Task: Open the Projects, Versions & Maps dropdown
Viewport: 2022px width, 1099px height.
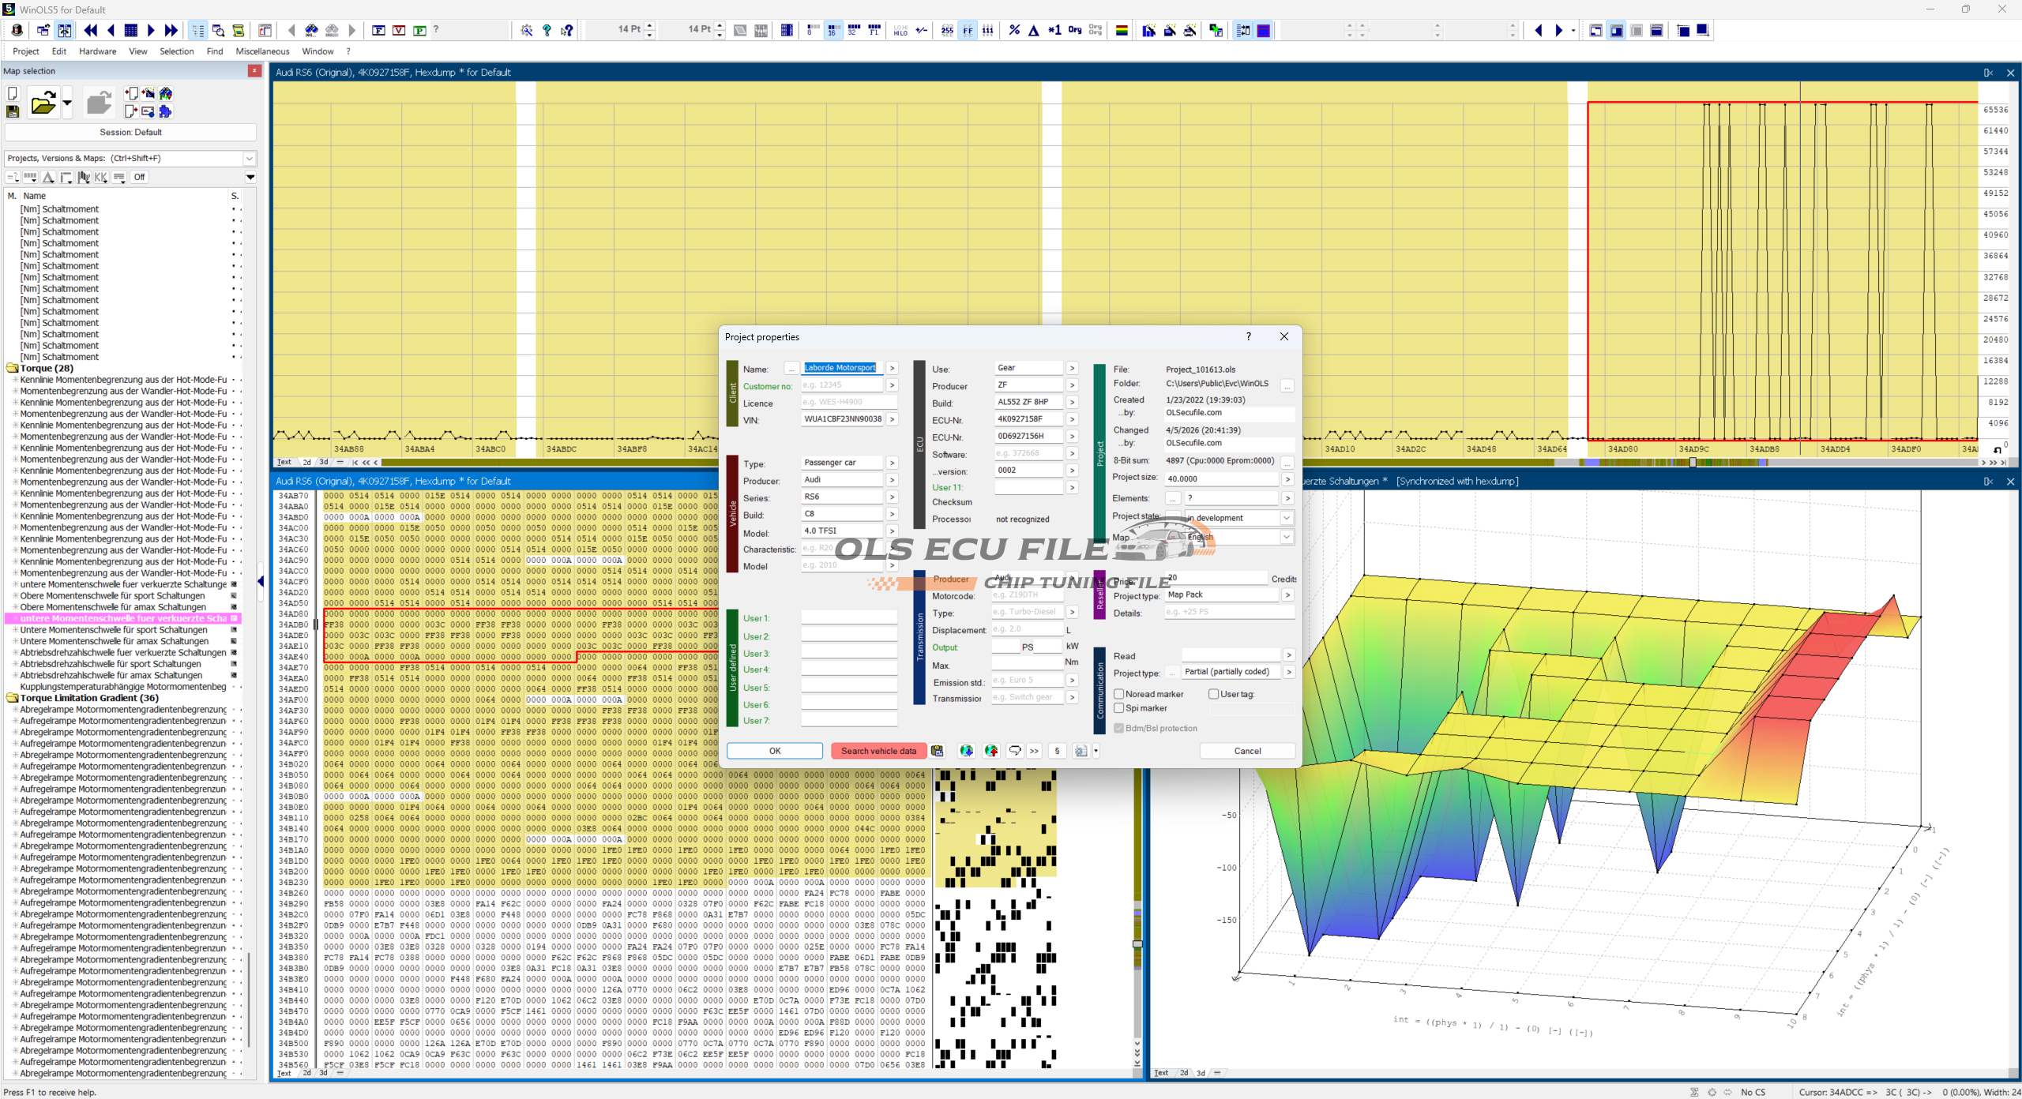Action: coord(249,158)
